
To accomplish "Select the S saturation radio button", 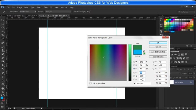I will pos(134,65).
